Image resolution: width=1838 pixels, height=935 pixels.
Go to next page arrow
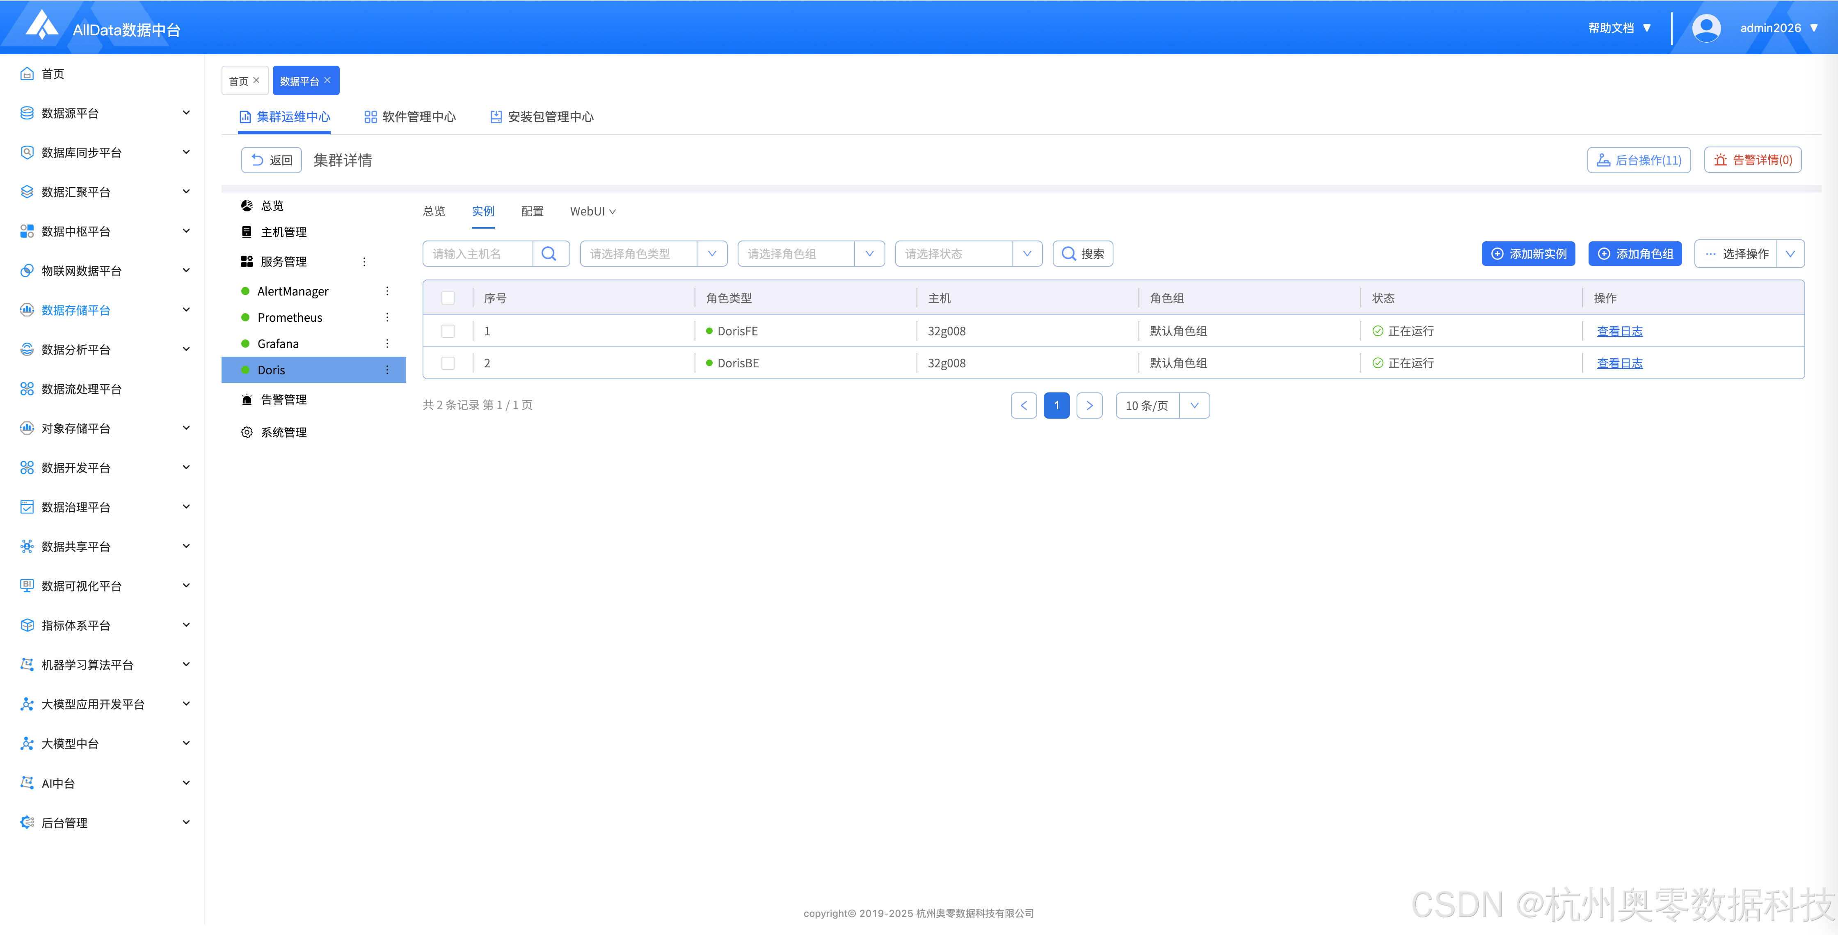(1089, 406)
